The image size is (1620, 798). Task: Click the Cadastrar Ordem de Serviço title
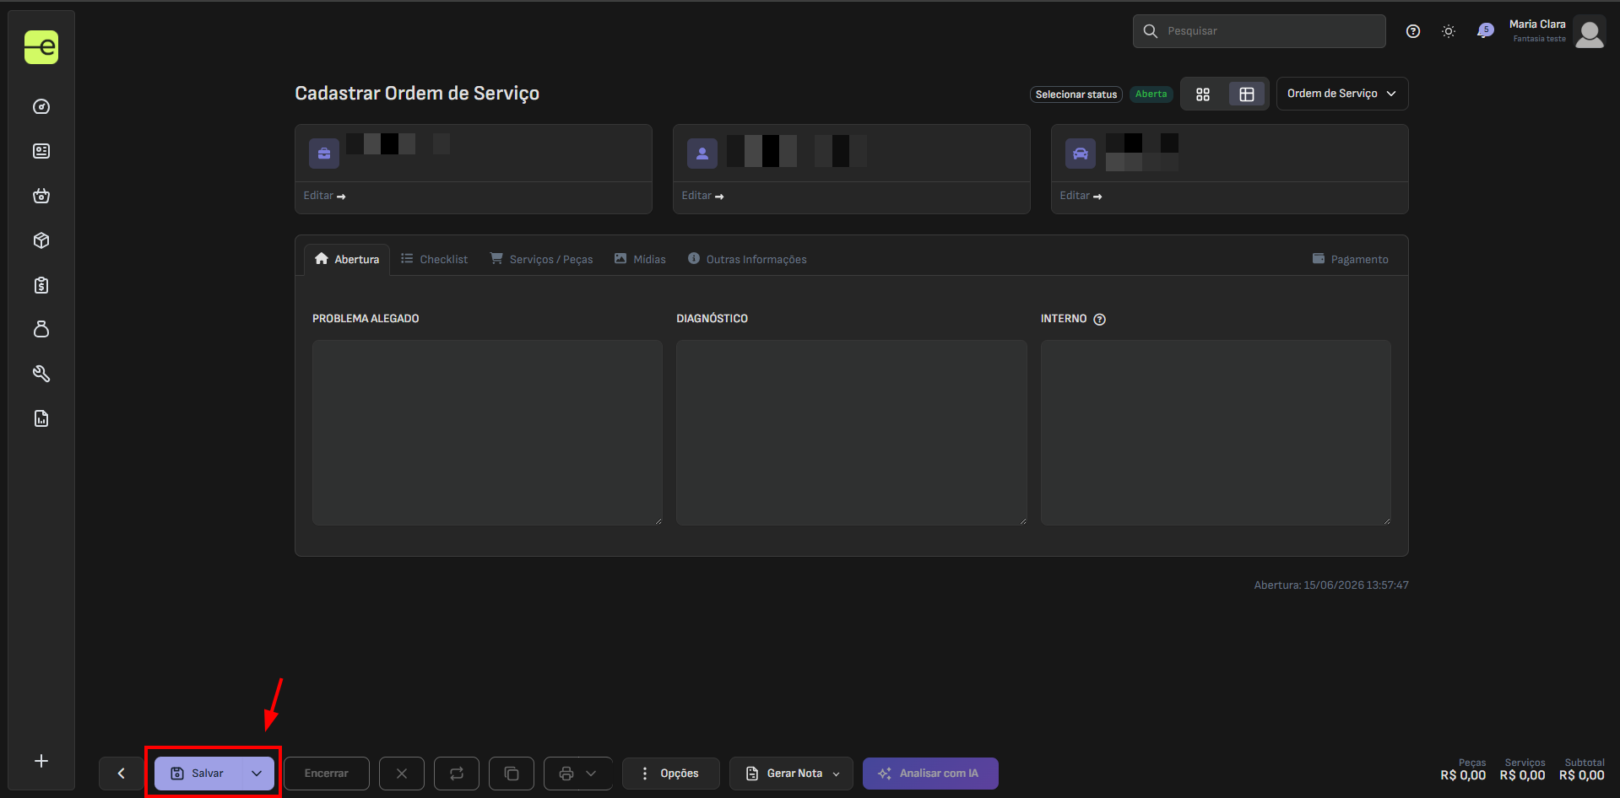tap(417, 94)
